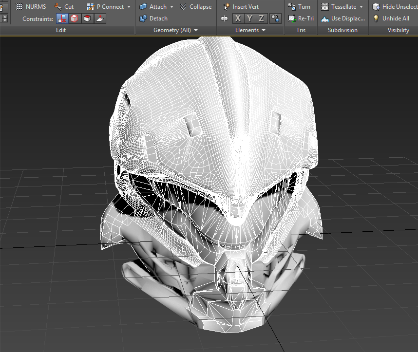Click the Unhide All button
This screenshot has height=352, width=418.
tap(391, 19)
